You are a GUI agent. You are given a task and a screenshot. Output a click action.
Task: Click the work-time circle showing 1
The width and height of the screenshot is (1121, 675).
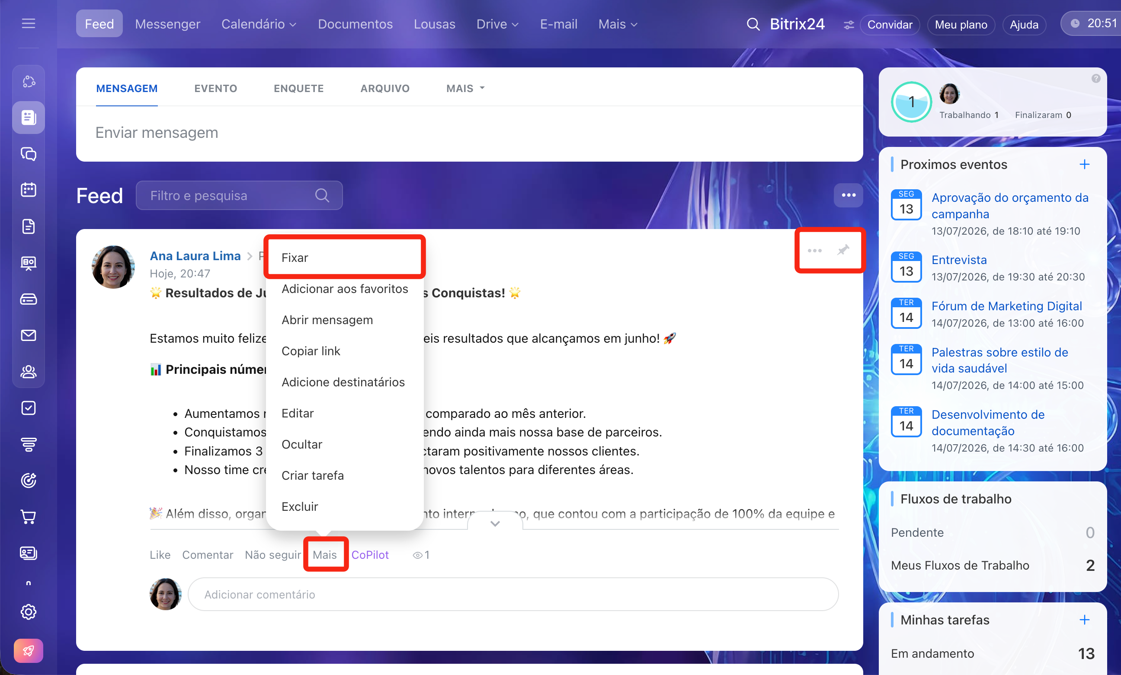(911, 102)
